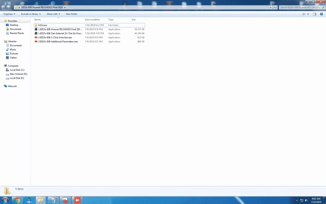Select Network in the navigation pane
Image resolution: width=326 pixels, height=204 pixels.
click(x=12, y=86)
